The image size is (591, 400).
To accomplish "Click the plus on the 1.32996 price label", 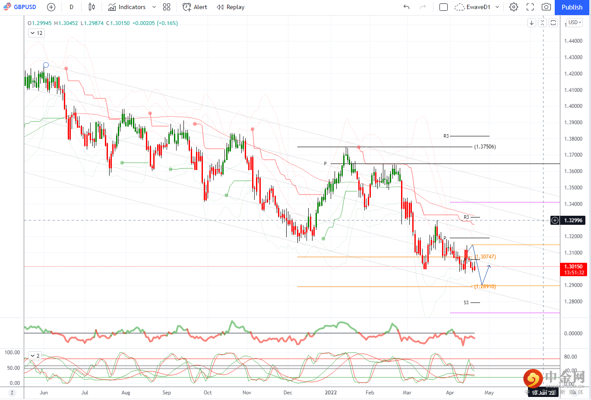I will pos(555,220).
